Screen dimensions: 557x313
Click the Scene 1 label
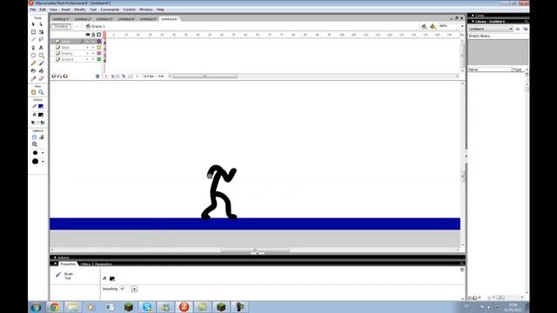click(x=98, y=27)
